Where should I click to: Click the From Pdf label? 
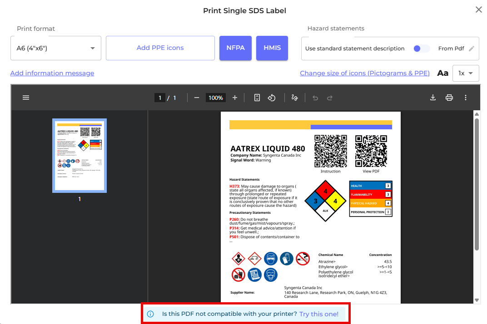[451, 49]
